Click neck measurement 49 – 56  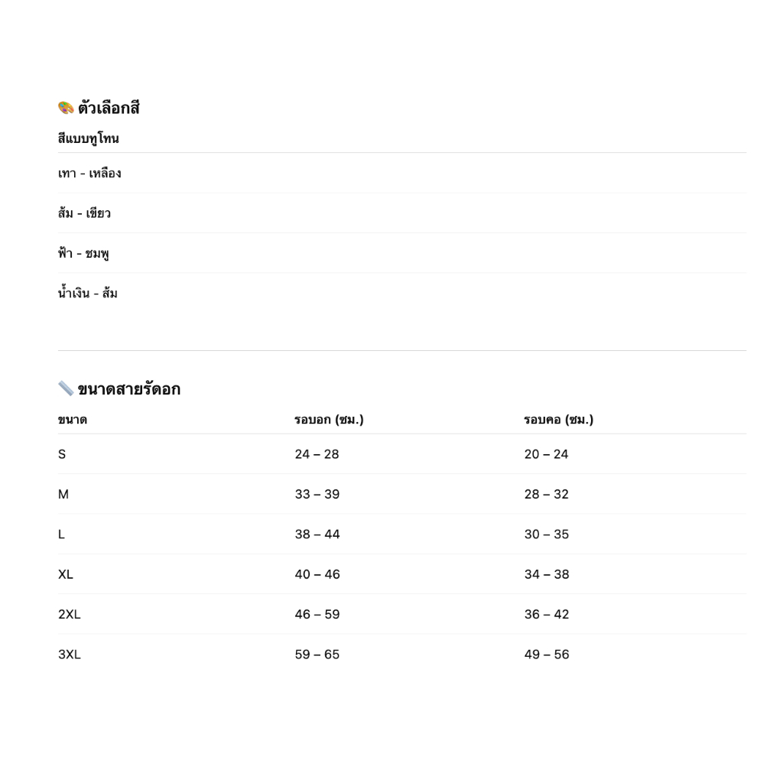pyautogui.click(x=547, y=655)
